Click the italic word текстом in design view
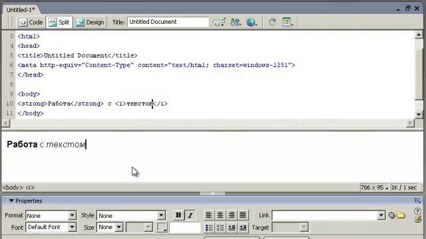Image resolution: width=426 pixels, height=239 pixels. pyautogui.click(x=65, y=145)
